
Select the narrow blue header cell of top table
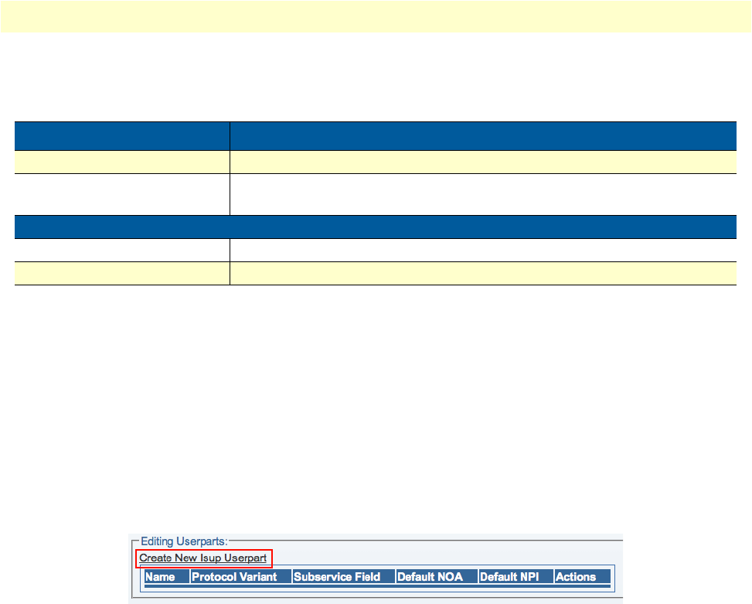(122, 136)
